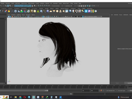This screenshot has height=99, width=132.
Task: Click the flame icon on the shelf
Action: (9, 11)
